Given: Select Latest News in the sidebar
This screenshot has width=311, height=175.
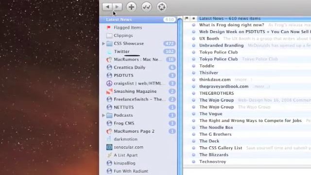Looking at the screenshot, I should pos(138,19).
